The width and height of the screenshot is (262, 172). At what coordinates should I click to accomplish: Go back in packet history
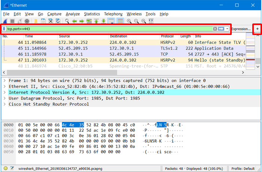pyautogui.click(x=74, y=21)
